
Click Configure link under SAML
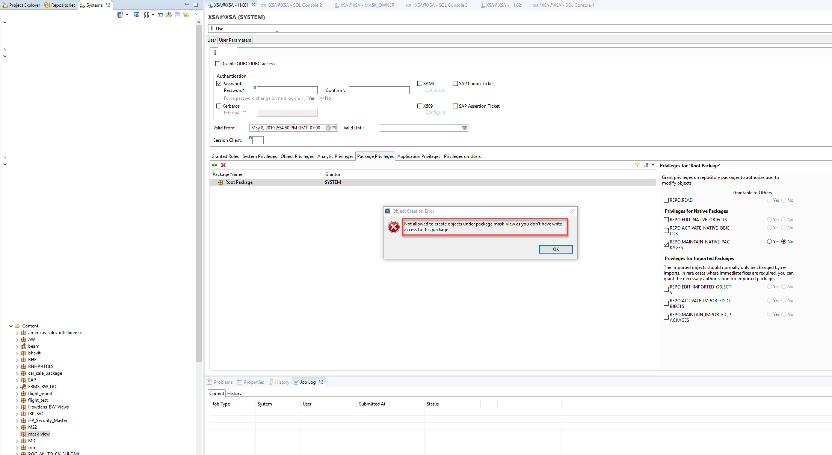(x=435, y=90)
